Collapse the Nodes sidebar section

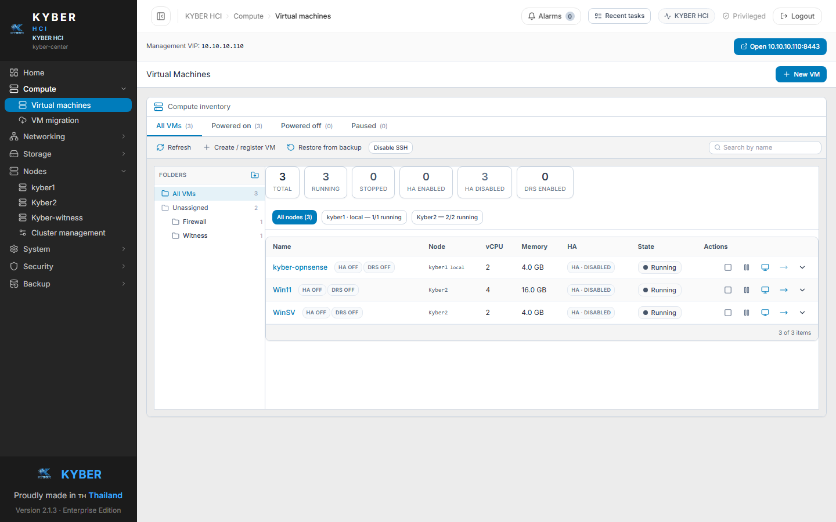(x=69, y=171)
